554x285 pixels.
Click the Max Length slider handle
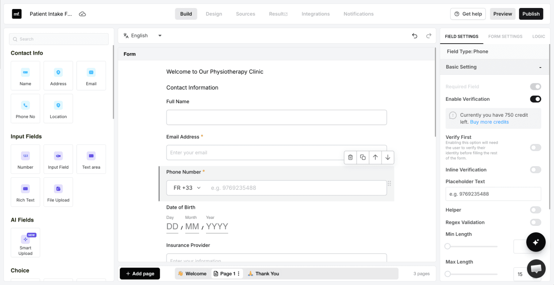(x=448, y=274)
